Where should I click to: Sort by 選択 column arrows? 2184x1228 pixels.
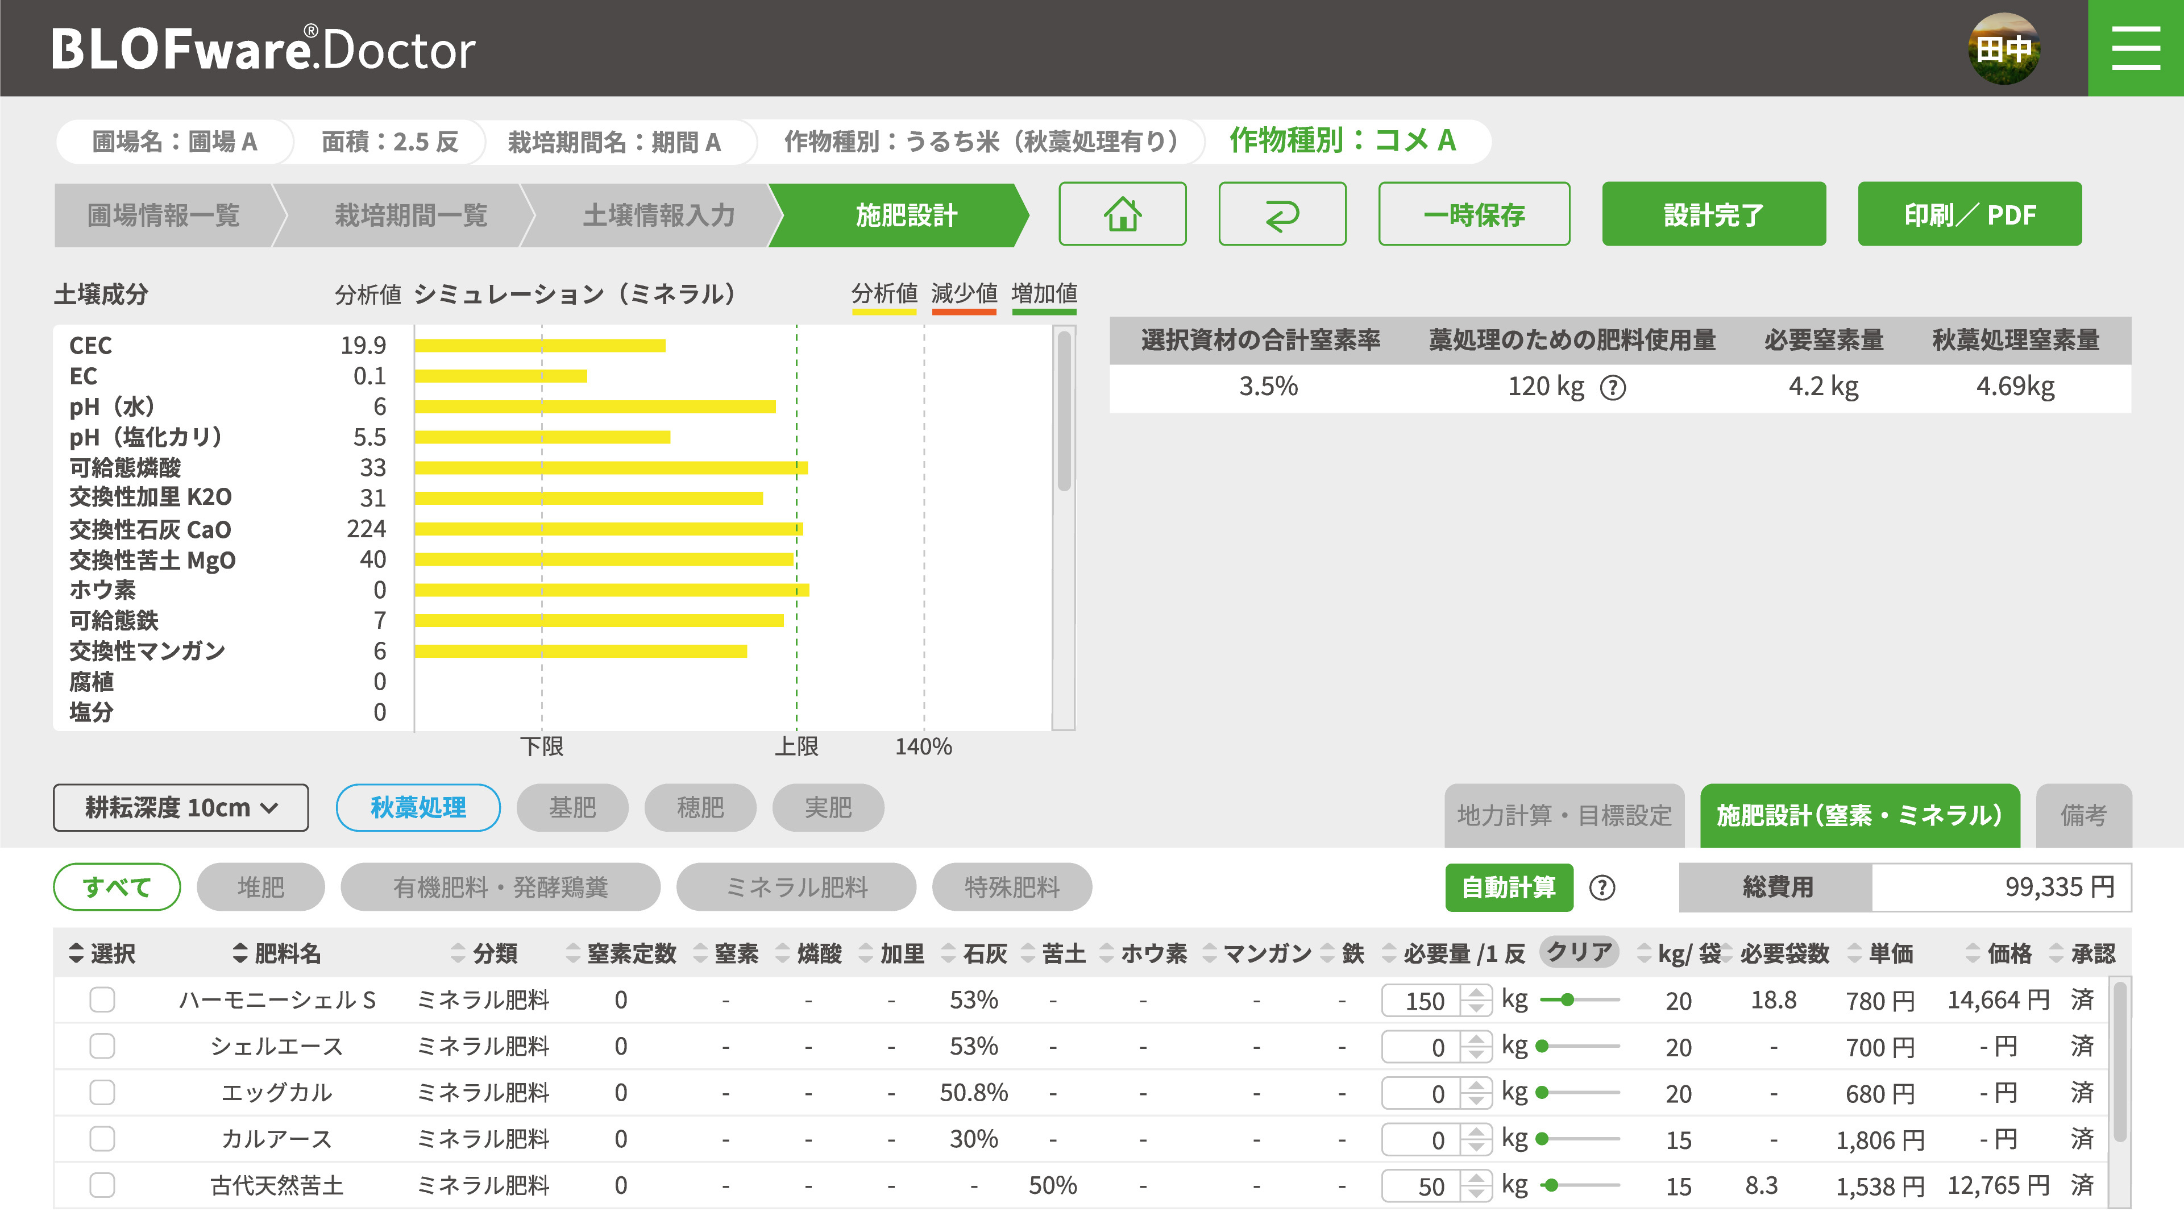[76, 953]
